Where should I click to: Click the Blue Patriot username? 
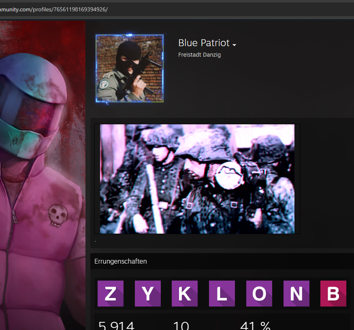pyautogui.click(x=204, y=43)
